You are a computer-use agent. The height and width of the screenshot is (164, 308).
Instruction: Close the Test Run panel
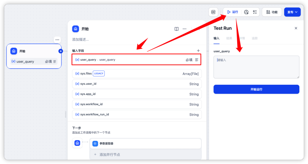pos(296,28)
